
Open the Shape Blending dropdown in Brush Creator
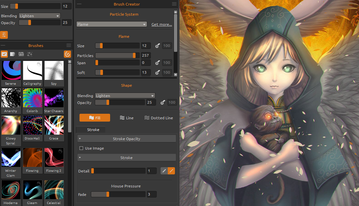(125, 96)
